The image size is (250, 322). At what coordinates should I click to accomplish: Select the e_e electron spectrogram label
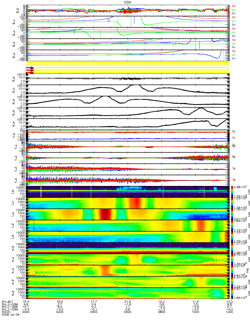[x=13, y=293]
